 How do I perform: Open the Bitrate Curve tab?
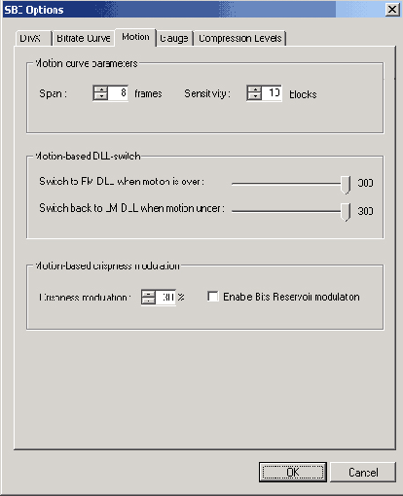click(x=84, y=38)
